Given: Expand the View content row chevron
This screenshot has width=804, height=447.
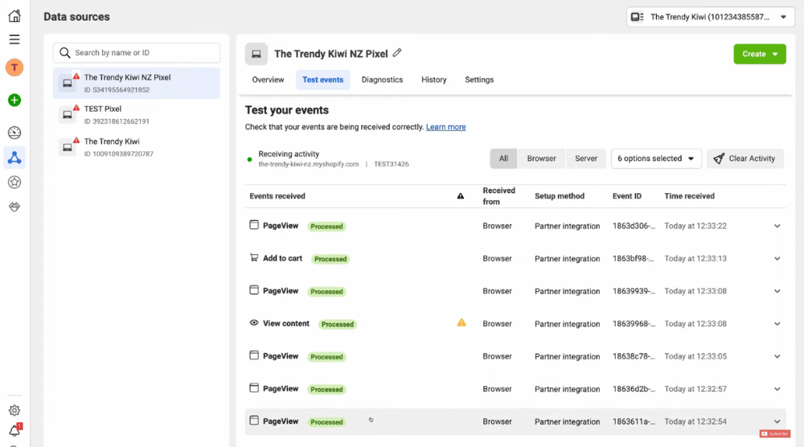Looking at the screenshot, I should (x=777, y=324).
